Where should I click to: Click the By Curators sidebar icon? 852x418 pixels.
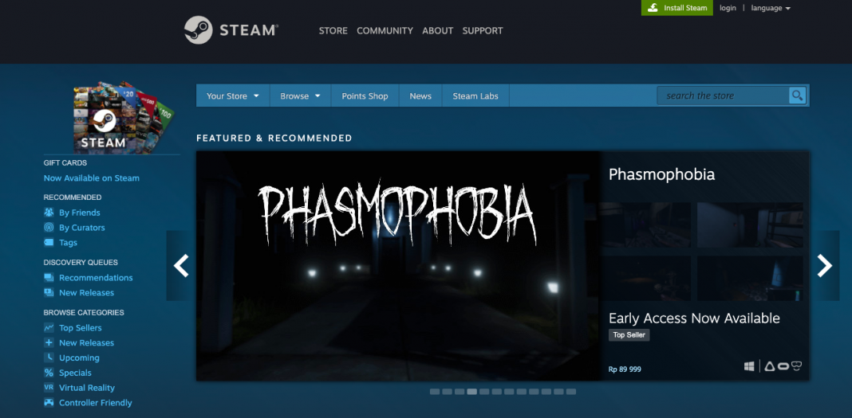tap(49, 228)
